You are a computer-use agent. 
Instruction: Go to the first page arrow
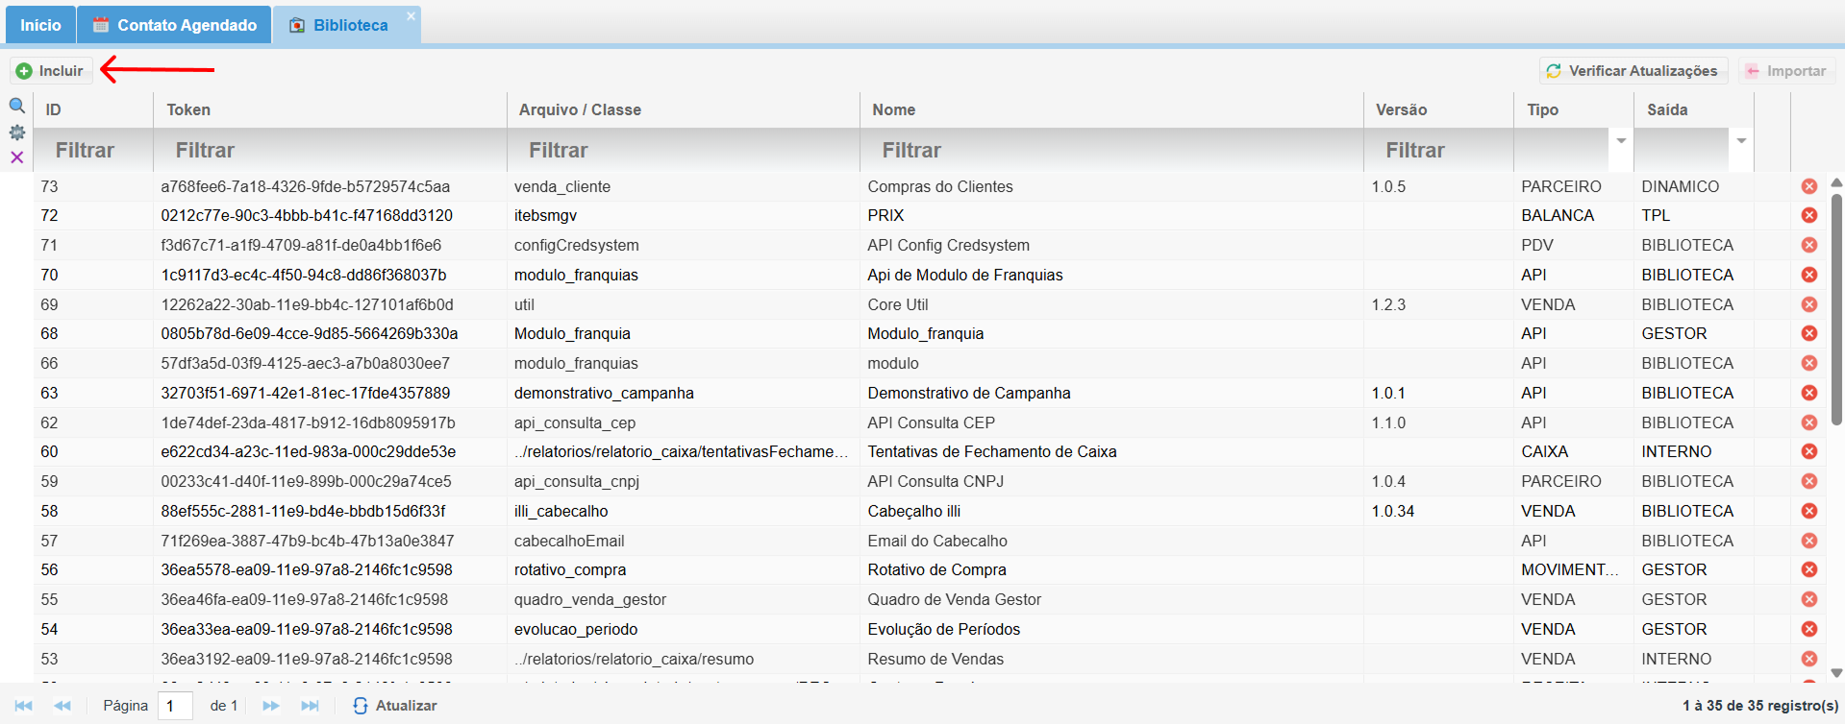coord(24,706)
